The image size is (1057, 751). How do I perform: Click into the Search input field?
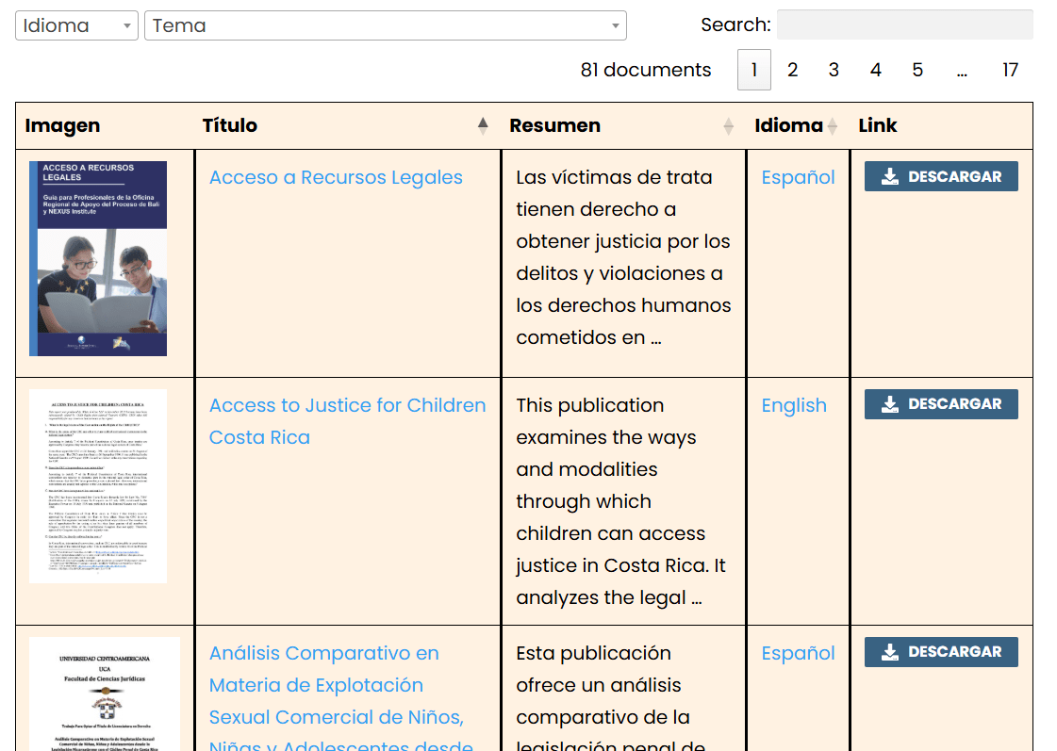[904, 24]
